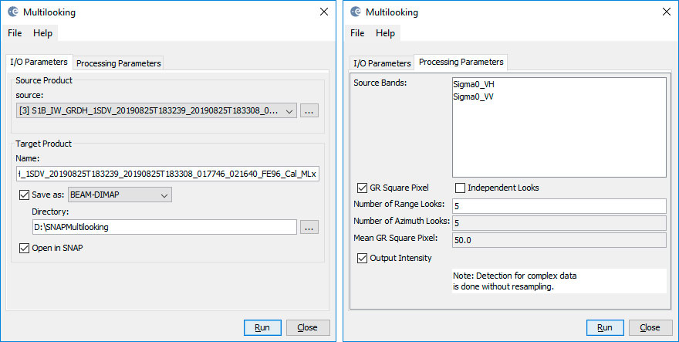Image resolution: width=679 pixels, height=342 pixels.
Task: Toggle the Save as checkbox
Action: point(24,195)
